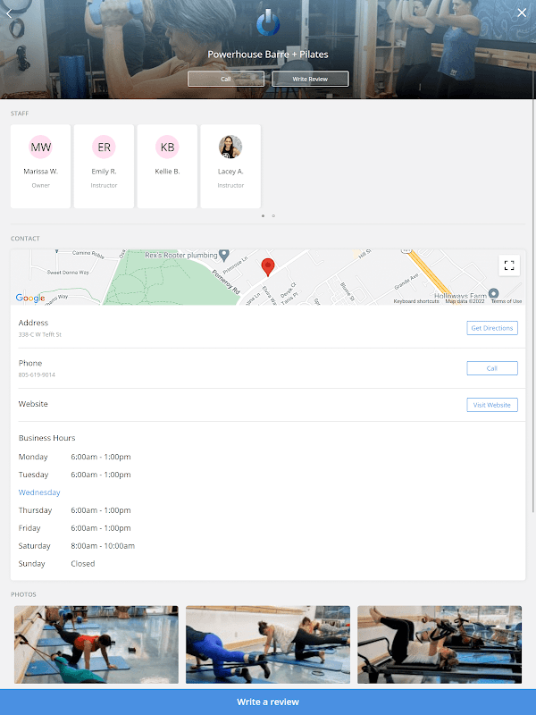This screenshot has width=536, height=715.
Task: Click the red location pin on map
Action: (x=268, y=267)
